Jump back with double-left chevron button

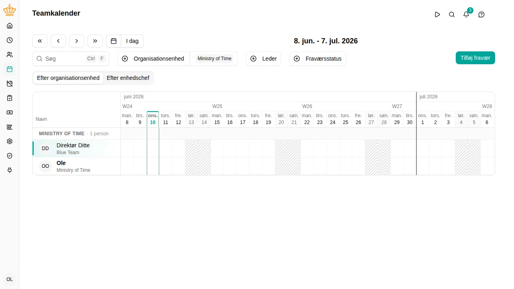tap(40, 41)
